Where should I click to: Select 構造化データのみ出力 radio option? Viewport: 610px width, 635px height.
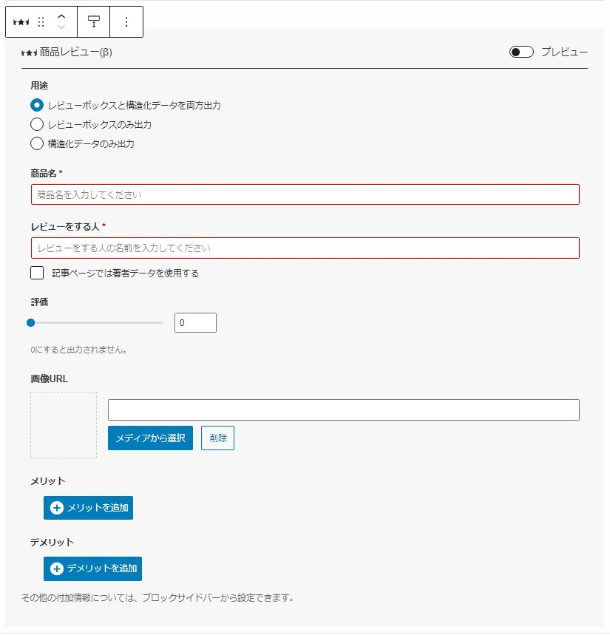pos(37,143)
